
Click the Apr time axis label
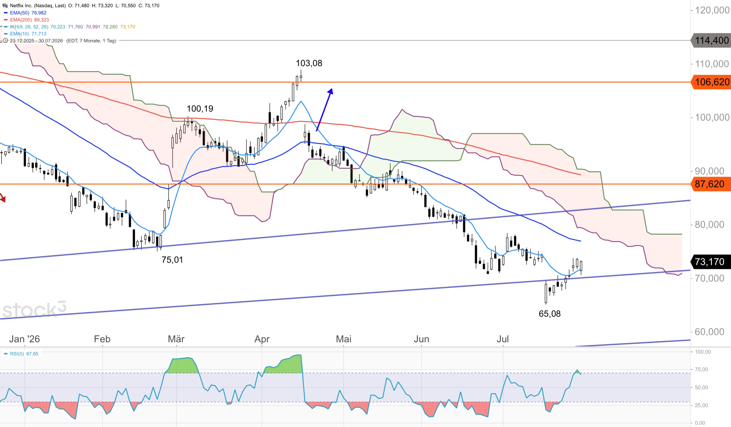tap(262, 339)
